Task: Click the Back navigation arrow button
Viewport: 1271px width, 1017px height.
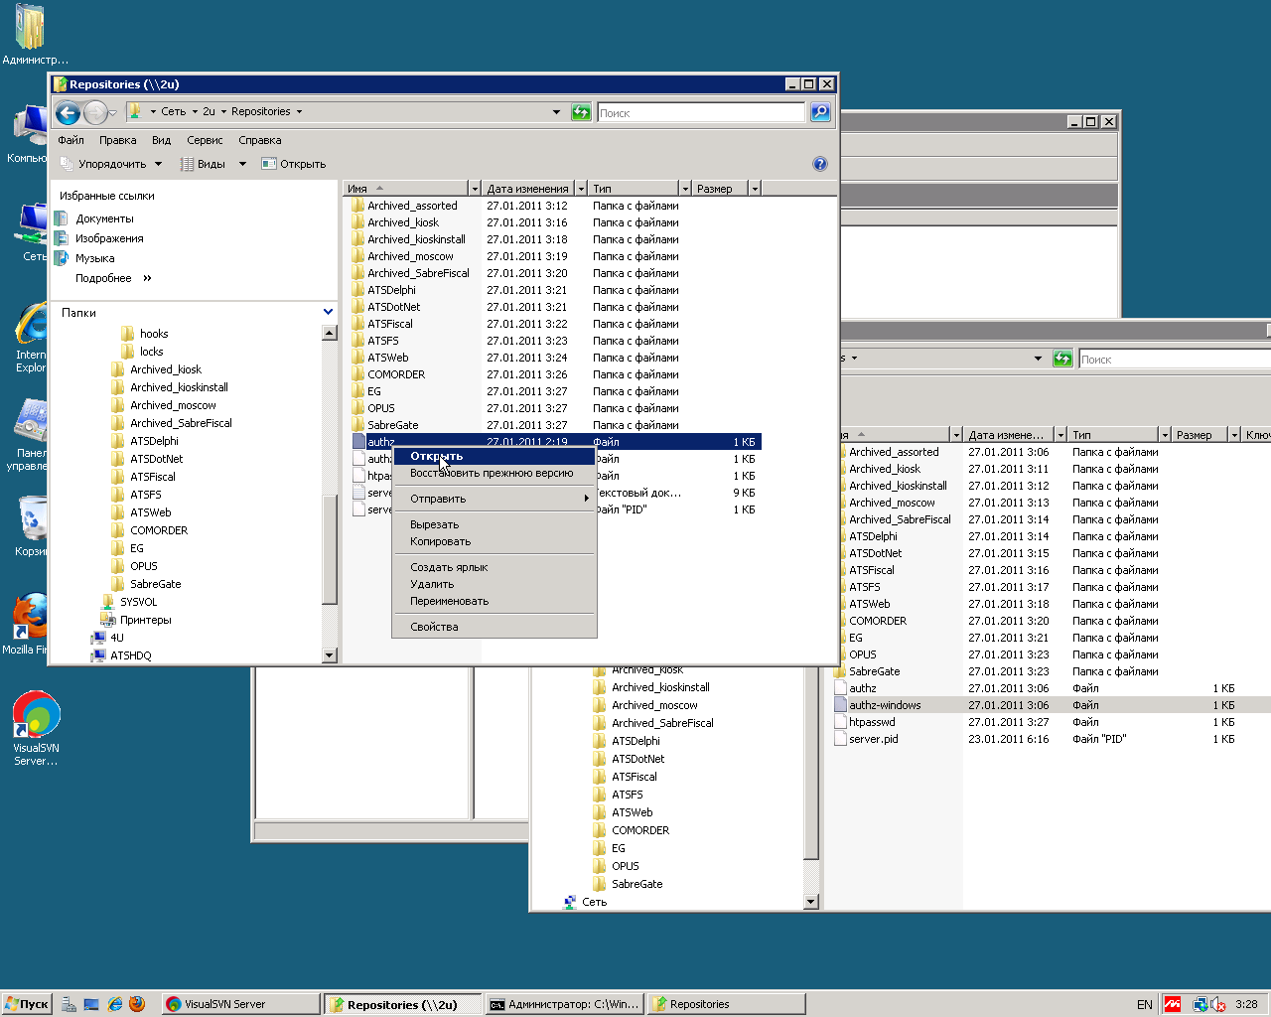Action: [x=68, y=112]
